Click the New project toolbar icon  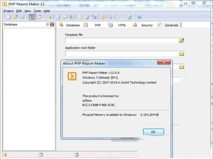[9, 17]
